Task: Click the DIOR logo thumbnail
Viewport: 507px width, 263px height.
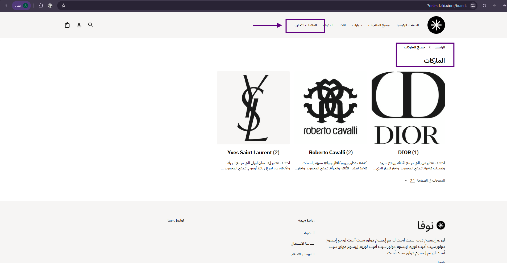Action: 408,108
